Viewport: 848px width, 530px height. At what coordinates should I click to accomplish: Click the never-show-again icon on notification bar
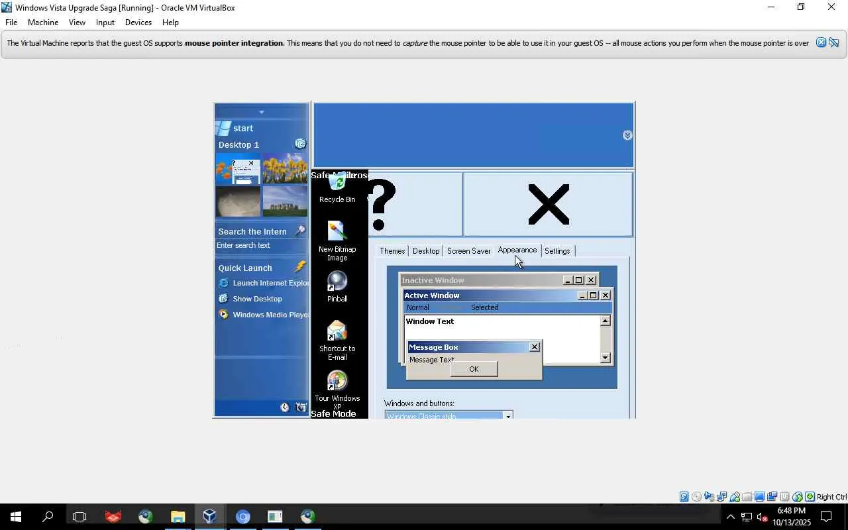click(x=834, y=42)
